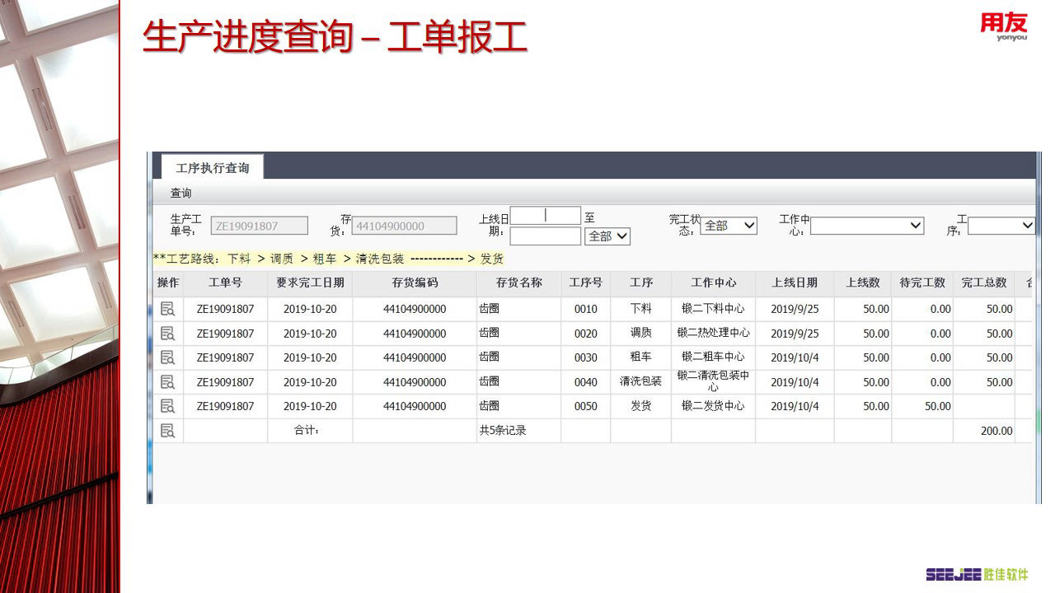This screenshot has height=593, width=1055.
Task: Click the yonyou 用友 logo
Action: pyautogui.click(x=1004, y=26)
